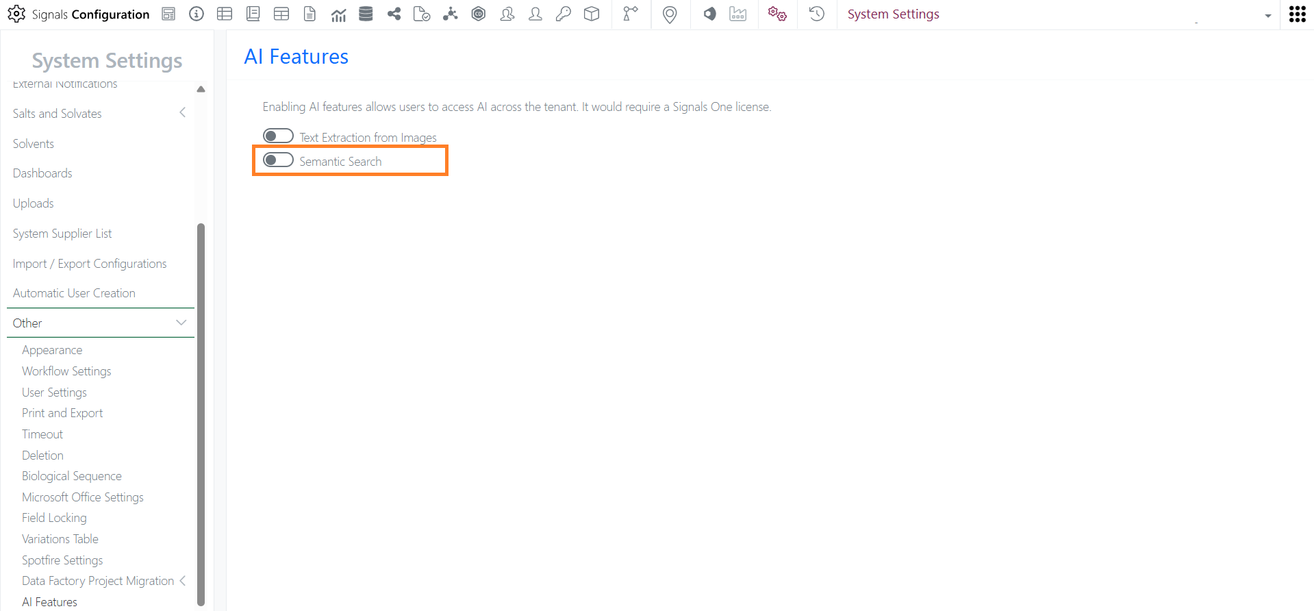Open the location pin icon
1314x611 pixels.
coord(670,14)
